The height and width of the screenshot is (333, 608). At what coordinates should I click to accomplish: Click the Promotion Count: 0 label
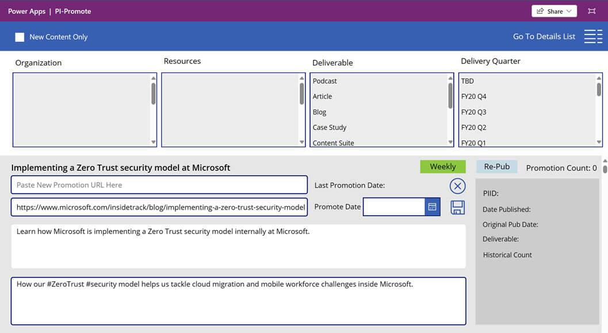pos(561,168)
